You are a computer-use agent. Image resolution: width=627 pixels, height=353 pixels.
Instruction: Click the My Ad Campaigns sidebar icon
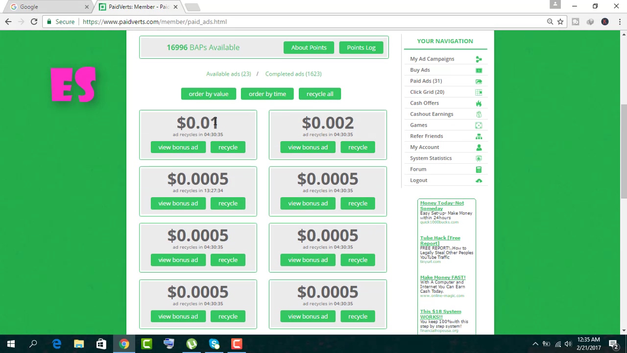tap(479, 59)
